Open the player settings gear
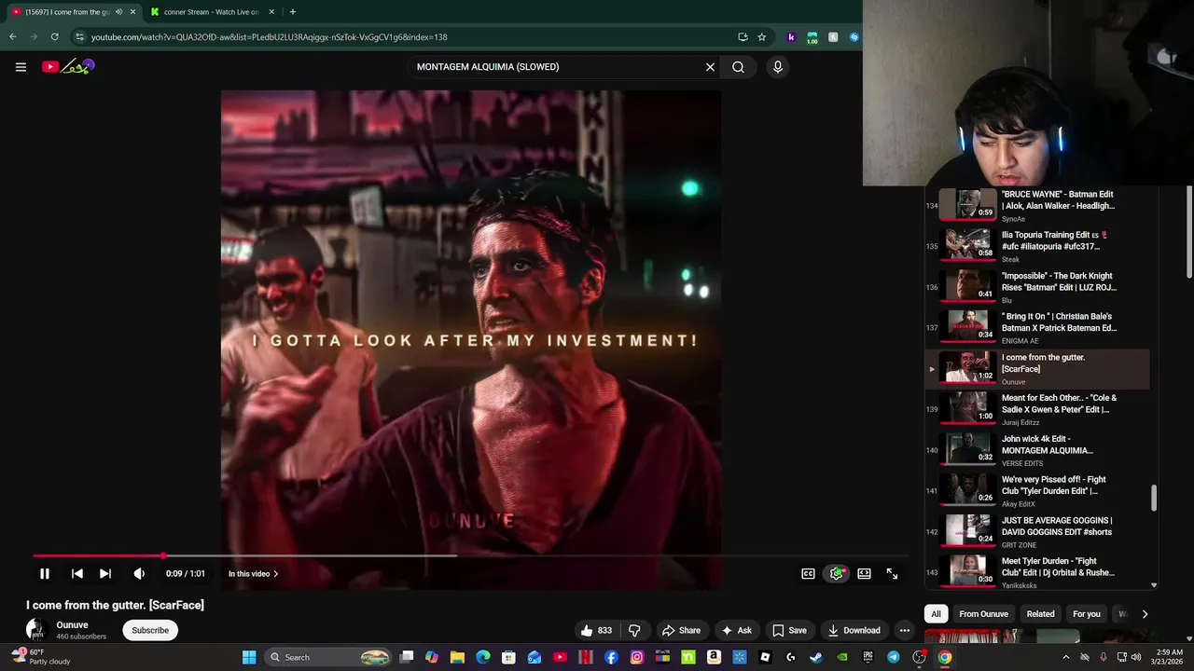1194x671 pixels. [x=837, y=574]
